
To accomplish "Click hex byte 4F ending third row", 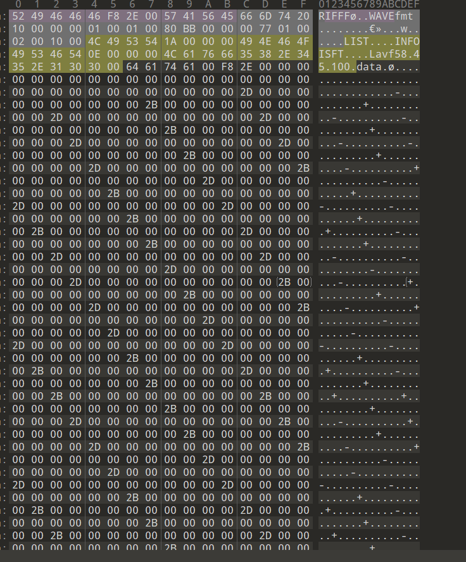I will tap(303, 42).
